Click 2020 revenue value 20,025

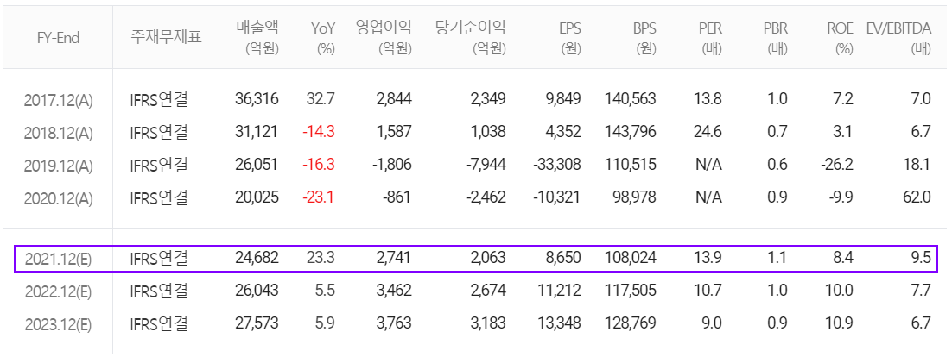point(257,197)
